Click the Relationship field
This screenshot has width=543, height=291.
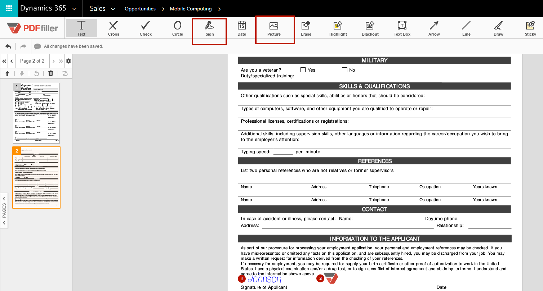tap(490, 226)
